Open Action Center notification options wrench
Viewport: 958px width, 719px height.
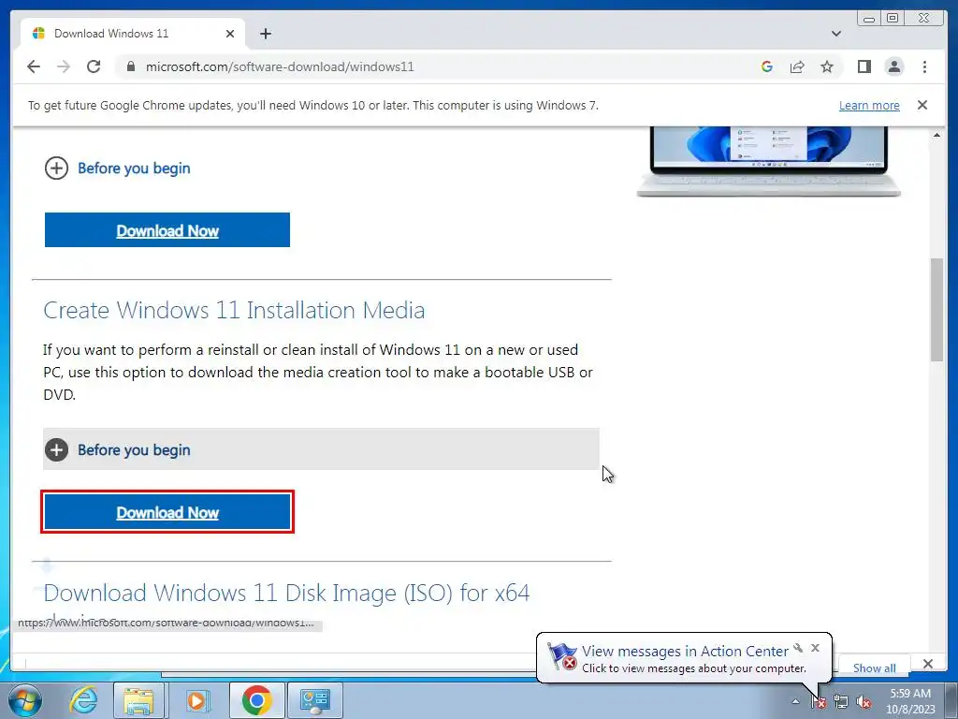(799, 648)
